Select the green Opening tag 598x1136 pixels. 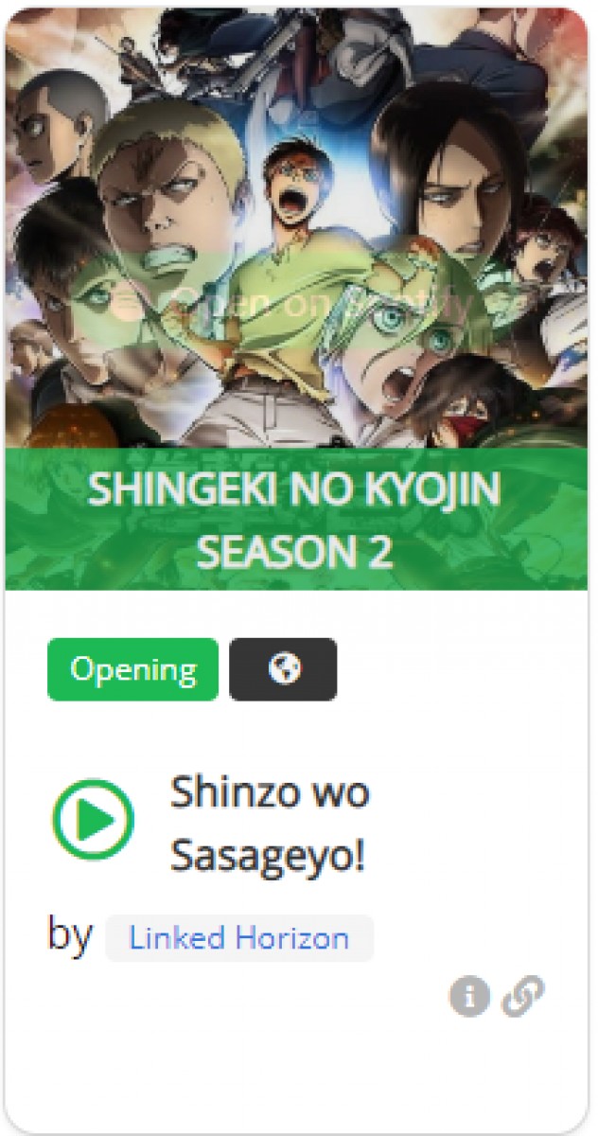[x=132, y=669]
